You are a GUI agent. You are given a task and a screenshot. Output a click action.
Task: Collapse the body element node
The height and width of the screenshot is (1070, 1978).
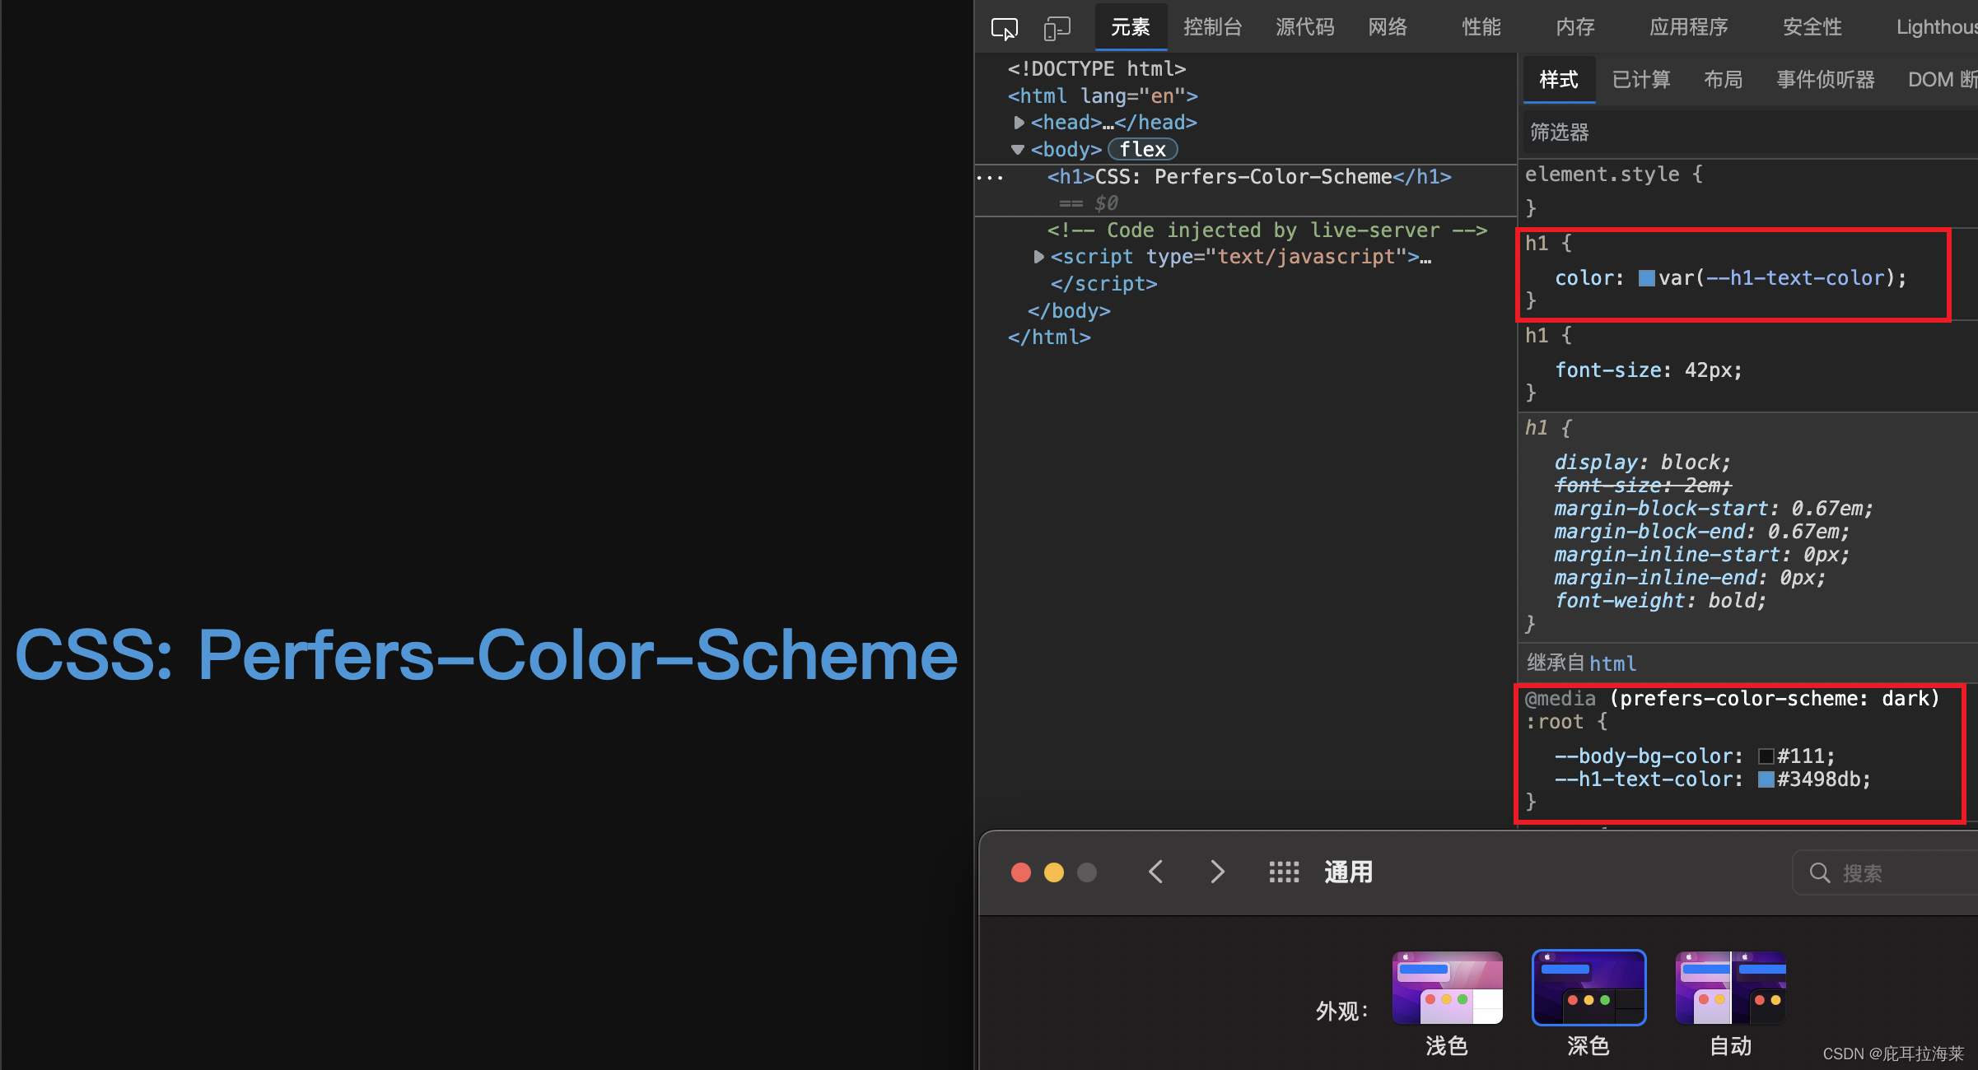1018,150
